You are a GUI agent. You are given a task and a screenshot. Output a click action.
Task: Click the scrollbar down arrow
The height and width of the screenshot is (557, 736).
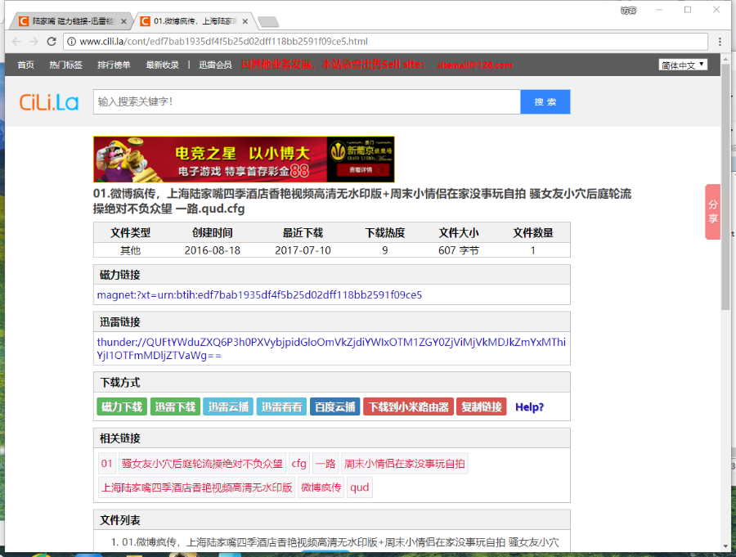click(x=725, y=547)
